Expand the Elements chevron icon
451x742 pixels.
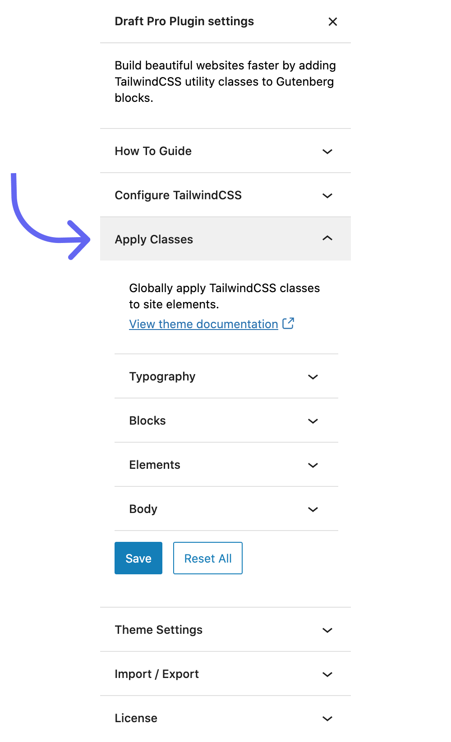[x=313, y=465]
